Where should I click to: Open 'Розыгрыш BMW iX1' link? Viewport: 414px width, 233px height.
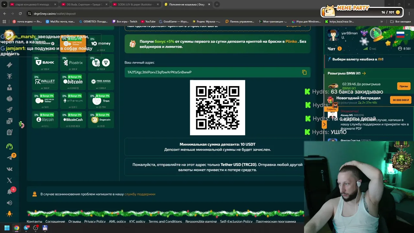click(346, 73)
